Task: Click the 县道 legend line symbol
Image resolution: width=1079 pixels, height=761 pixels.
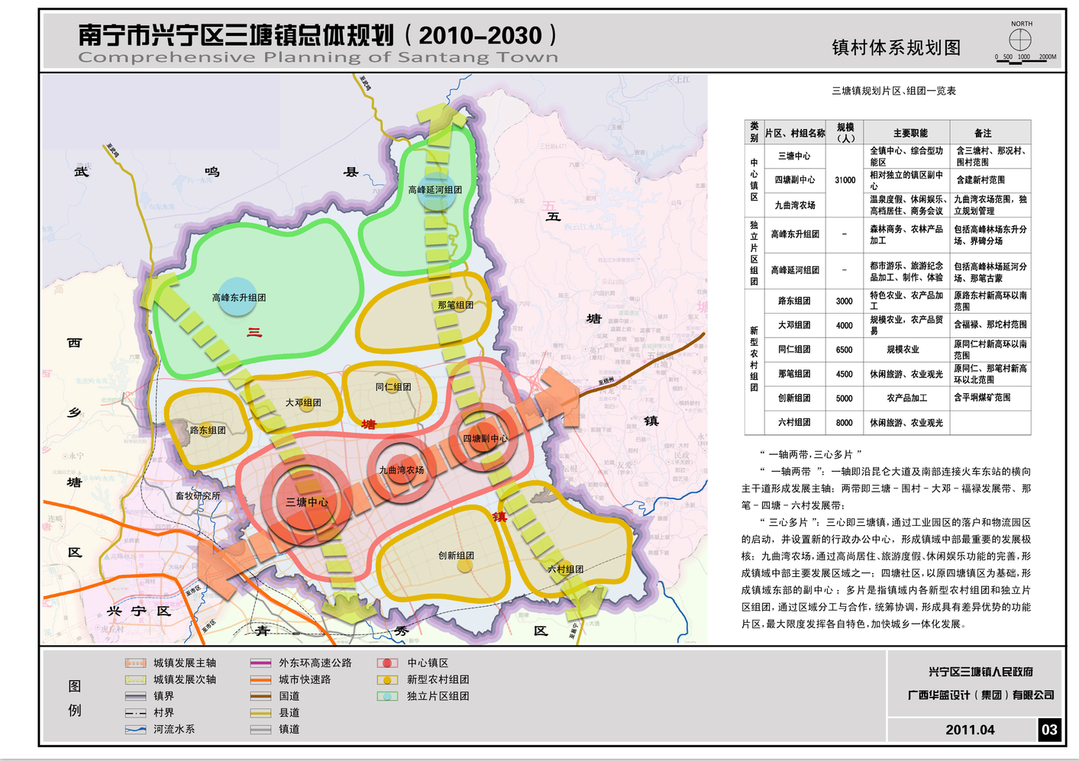Action: (260, 713)
